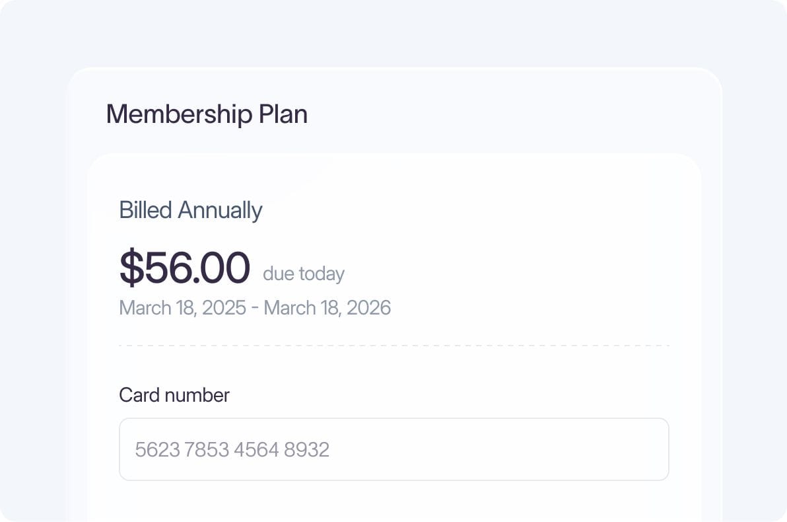The width and height of the screenshot is (787, 522).
Task: Click the Billed Annually label
Action: [x=190, y=210]
